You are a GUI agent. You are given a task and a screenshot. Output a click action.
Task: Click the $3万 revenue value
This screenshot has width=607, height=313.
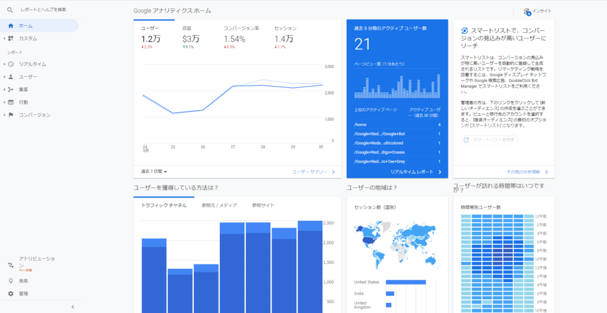191,39
